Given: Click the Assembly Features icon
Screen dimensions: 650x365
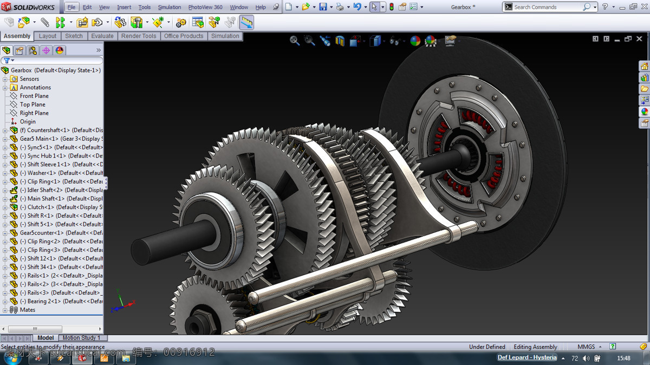Looking at the screenshot, I should tap(136, 22).
